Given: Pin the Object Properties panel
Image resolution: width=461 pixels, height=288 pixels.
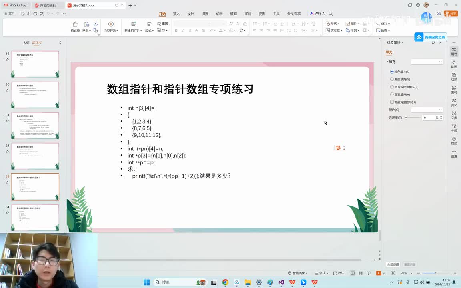Looking at the screenshot, I should click(x=433, y=43).
